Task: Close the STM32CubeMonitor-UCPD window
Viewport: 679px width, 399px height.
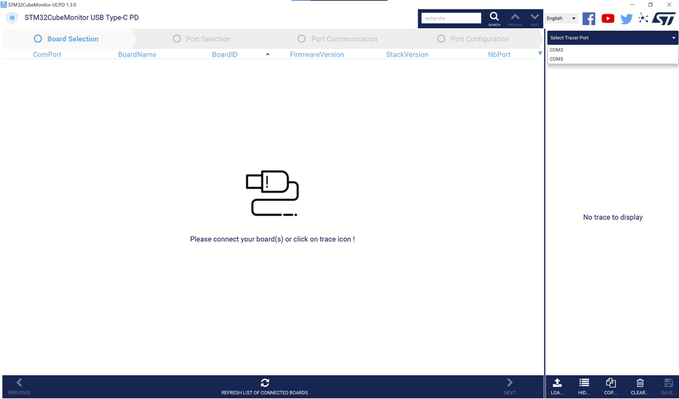Action: click(x=669, y=5)
